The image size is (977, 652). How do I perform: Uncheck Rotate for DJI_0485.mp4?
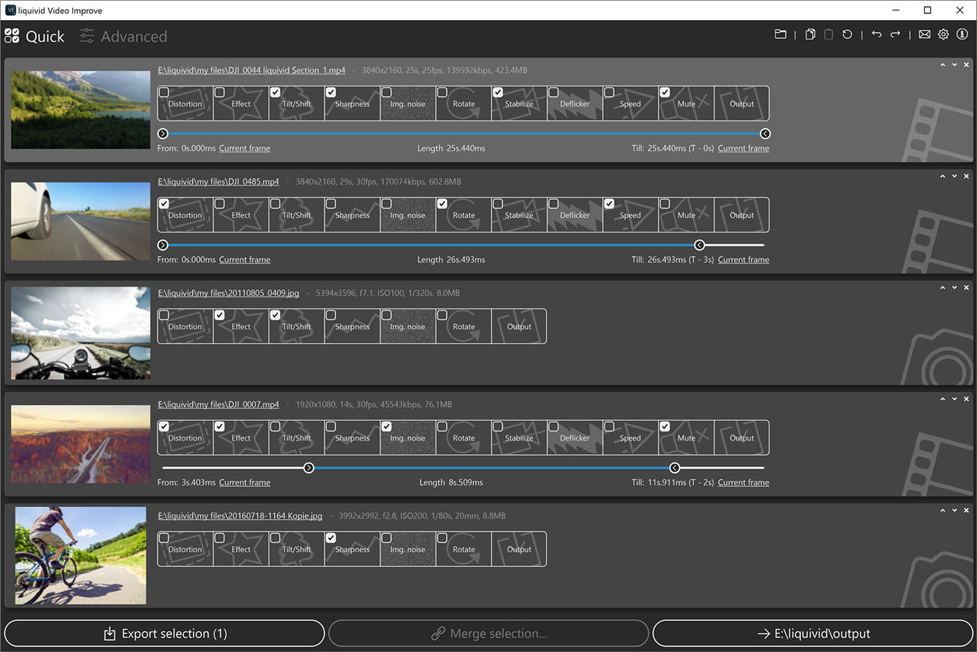pyautogui.click(x=443, y=204)
